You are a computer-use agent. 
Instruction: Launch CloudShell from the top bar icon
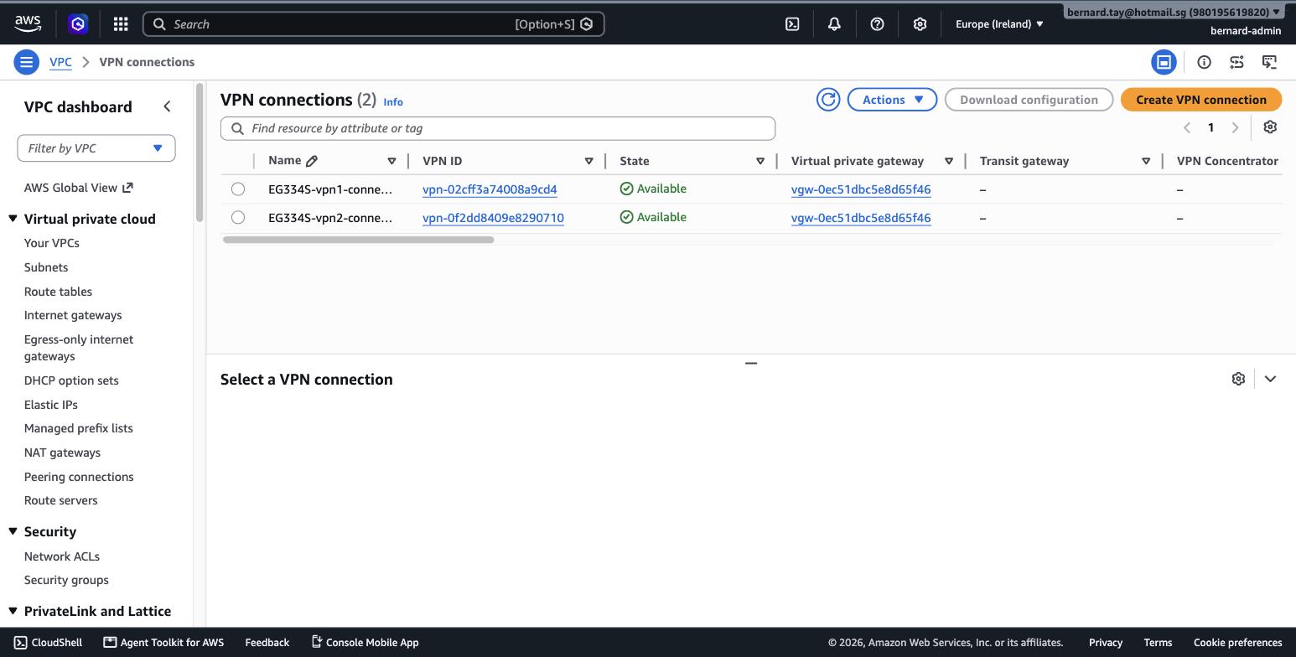(x=792, y=24)
